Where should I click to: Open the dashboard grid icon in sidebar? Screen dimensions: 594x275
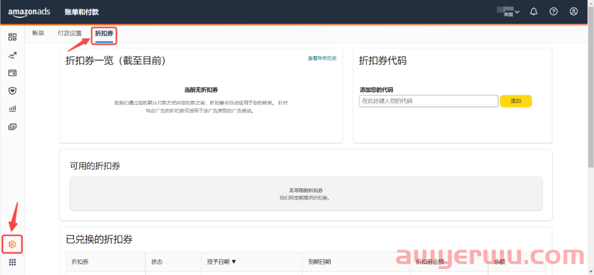(12, 37)
